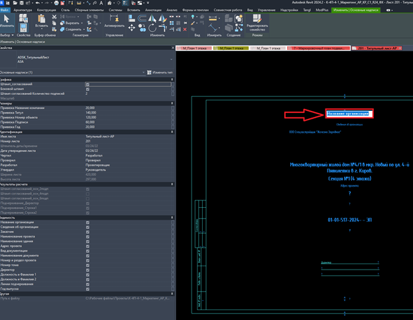
Task: Toggle Боковой штамп checkbox
Action: [88, 89]
